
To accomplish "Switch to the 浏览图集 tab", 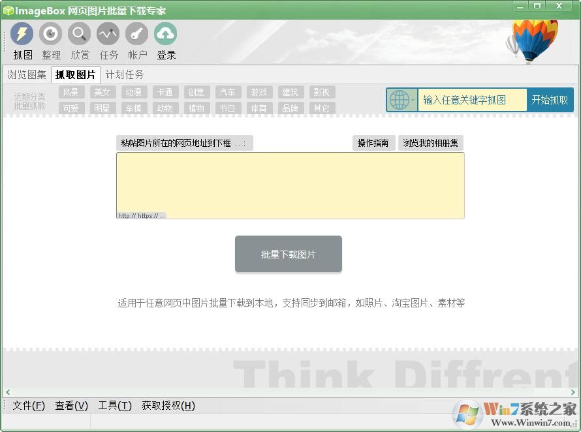I will [27, 75].
